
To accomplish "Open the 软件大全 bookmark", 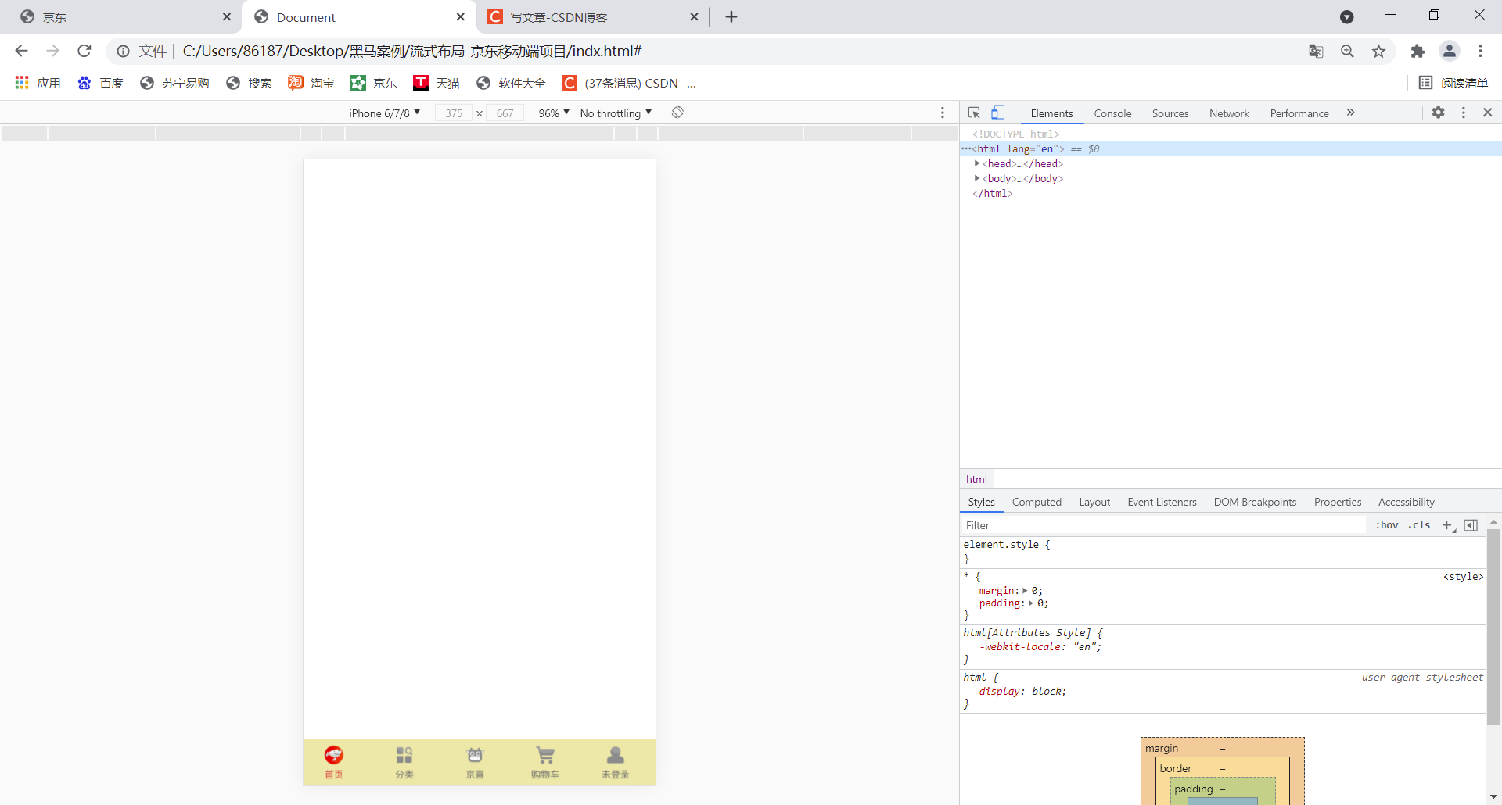I will (x=511, y=83).
